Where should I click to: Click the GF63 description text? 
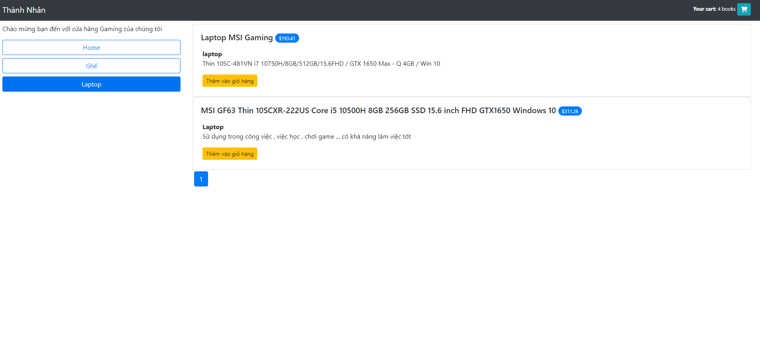click(x=306, y=136)
